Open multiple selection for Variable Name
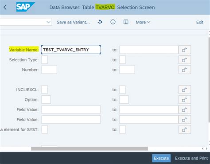The height and width of the screenshot is (164, 210). (185, 50)
